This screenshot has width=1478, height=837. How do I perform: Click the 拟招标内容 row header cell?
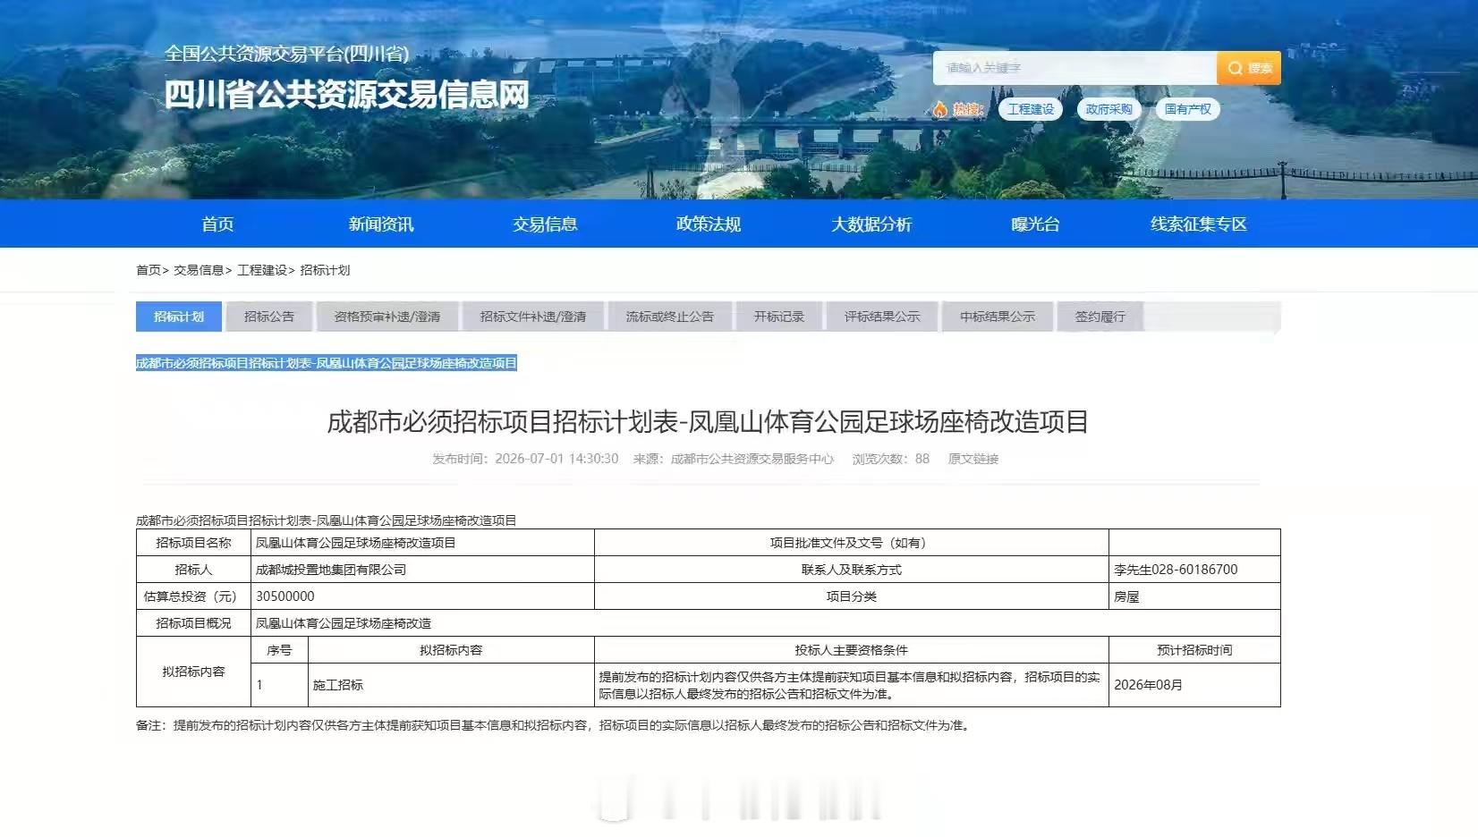coord(193,672)
